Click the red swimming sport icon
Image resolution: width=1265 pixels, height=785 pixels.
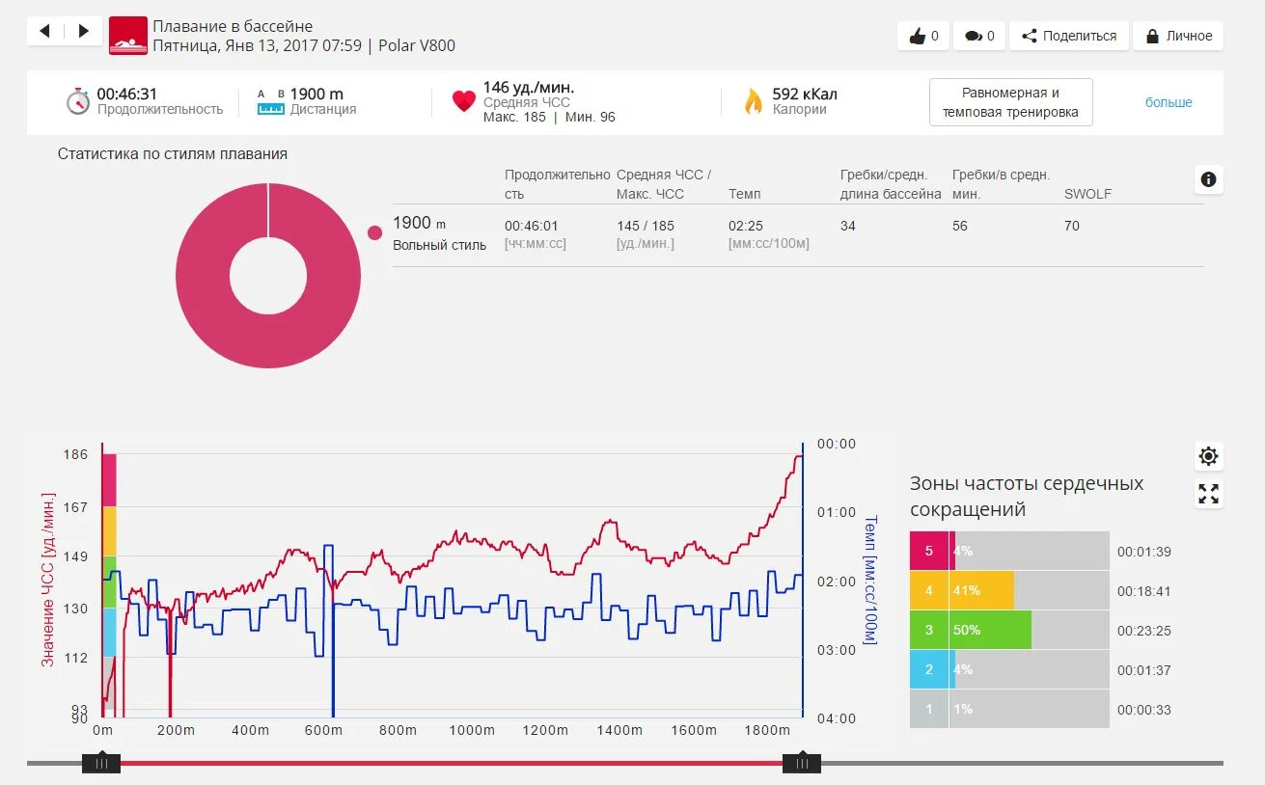point(128,36)
